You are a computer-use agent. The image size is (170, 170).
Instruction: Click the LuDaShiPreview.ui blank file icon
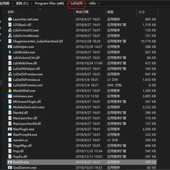pos(10,80)
